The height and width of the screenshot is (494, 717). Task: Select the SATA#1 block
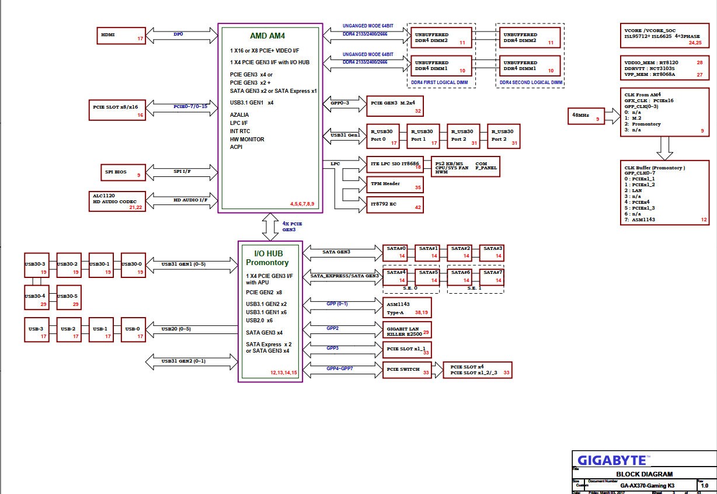pos(427,252)
